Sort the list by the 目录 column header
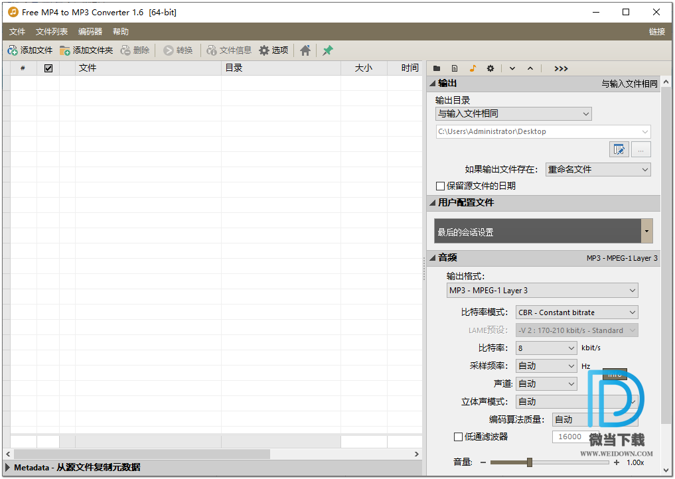 (x=281, y=68)
